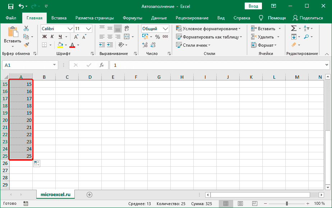
Task: Open the Общий number format dropdown
Action: (166, 29)
